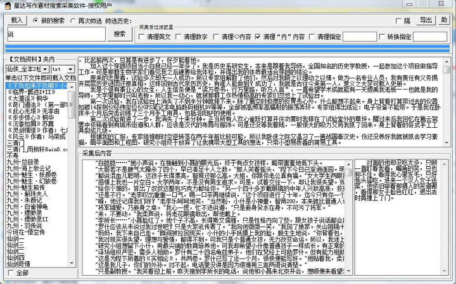This screenshot has height=284, width=456.
Task: Select collected line starting "将军错爱
Action: [x=213, y=207]
